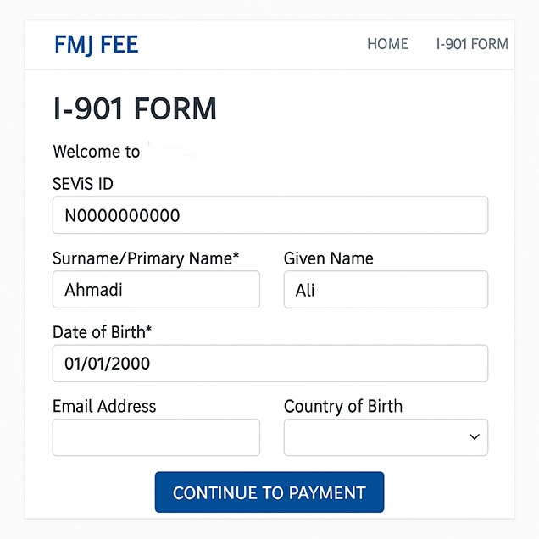Focus the Surname/Primary Name field
This screenshot has height=539, width=539.
pos(156,290)
